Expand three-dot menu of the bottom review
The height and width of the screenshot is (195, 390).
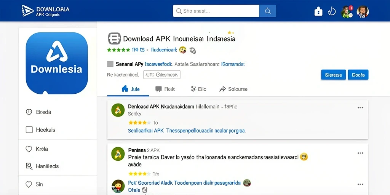pos(360,184)
